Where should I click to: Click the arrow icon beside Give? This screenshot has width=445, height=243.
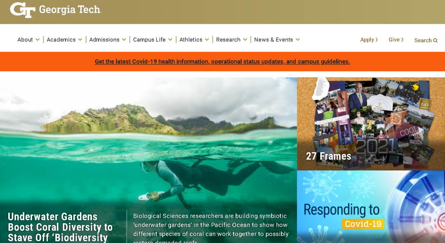click(x=402, y=40)
